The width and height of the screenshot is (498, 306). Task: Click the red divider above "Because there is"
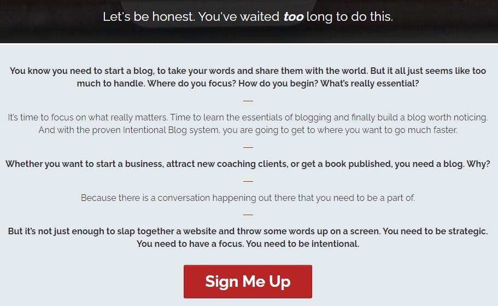click(x=248, y=181)
